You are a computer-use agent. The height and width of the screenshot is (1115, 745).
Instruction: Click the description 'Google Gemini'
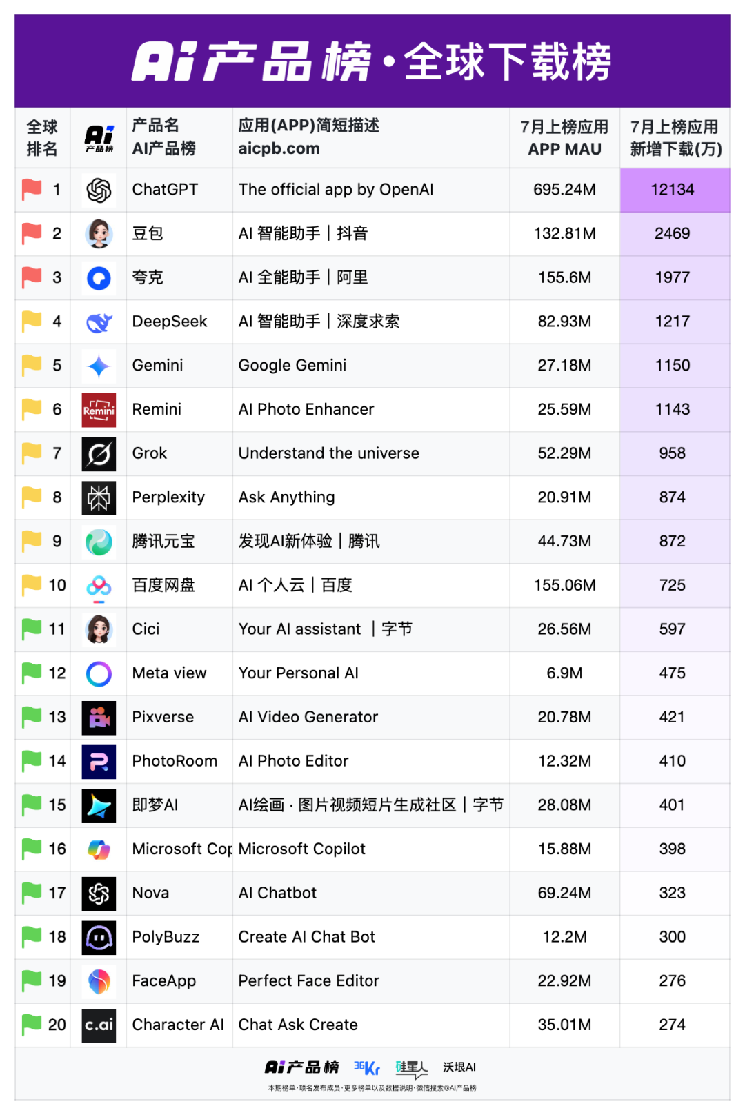292,366
